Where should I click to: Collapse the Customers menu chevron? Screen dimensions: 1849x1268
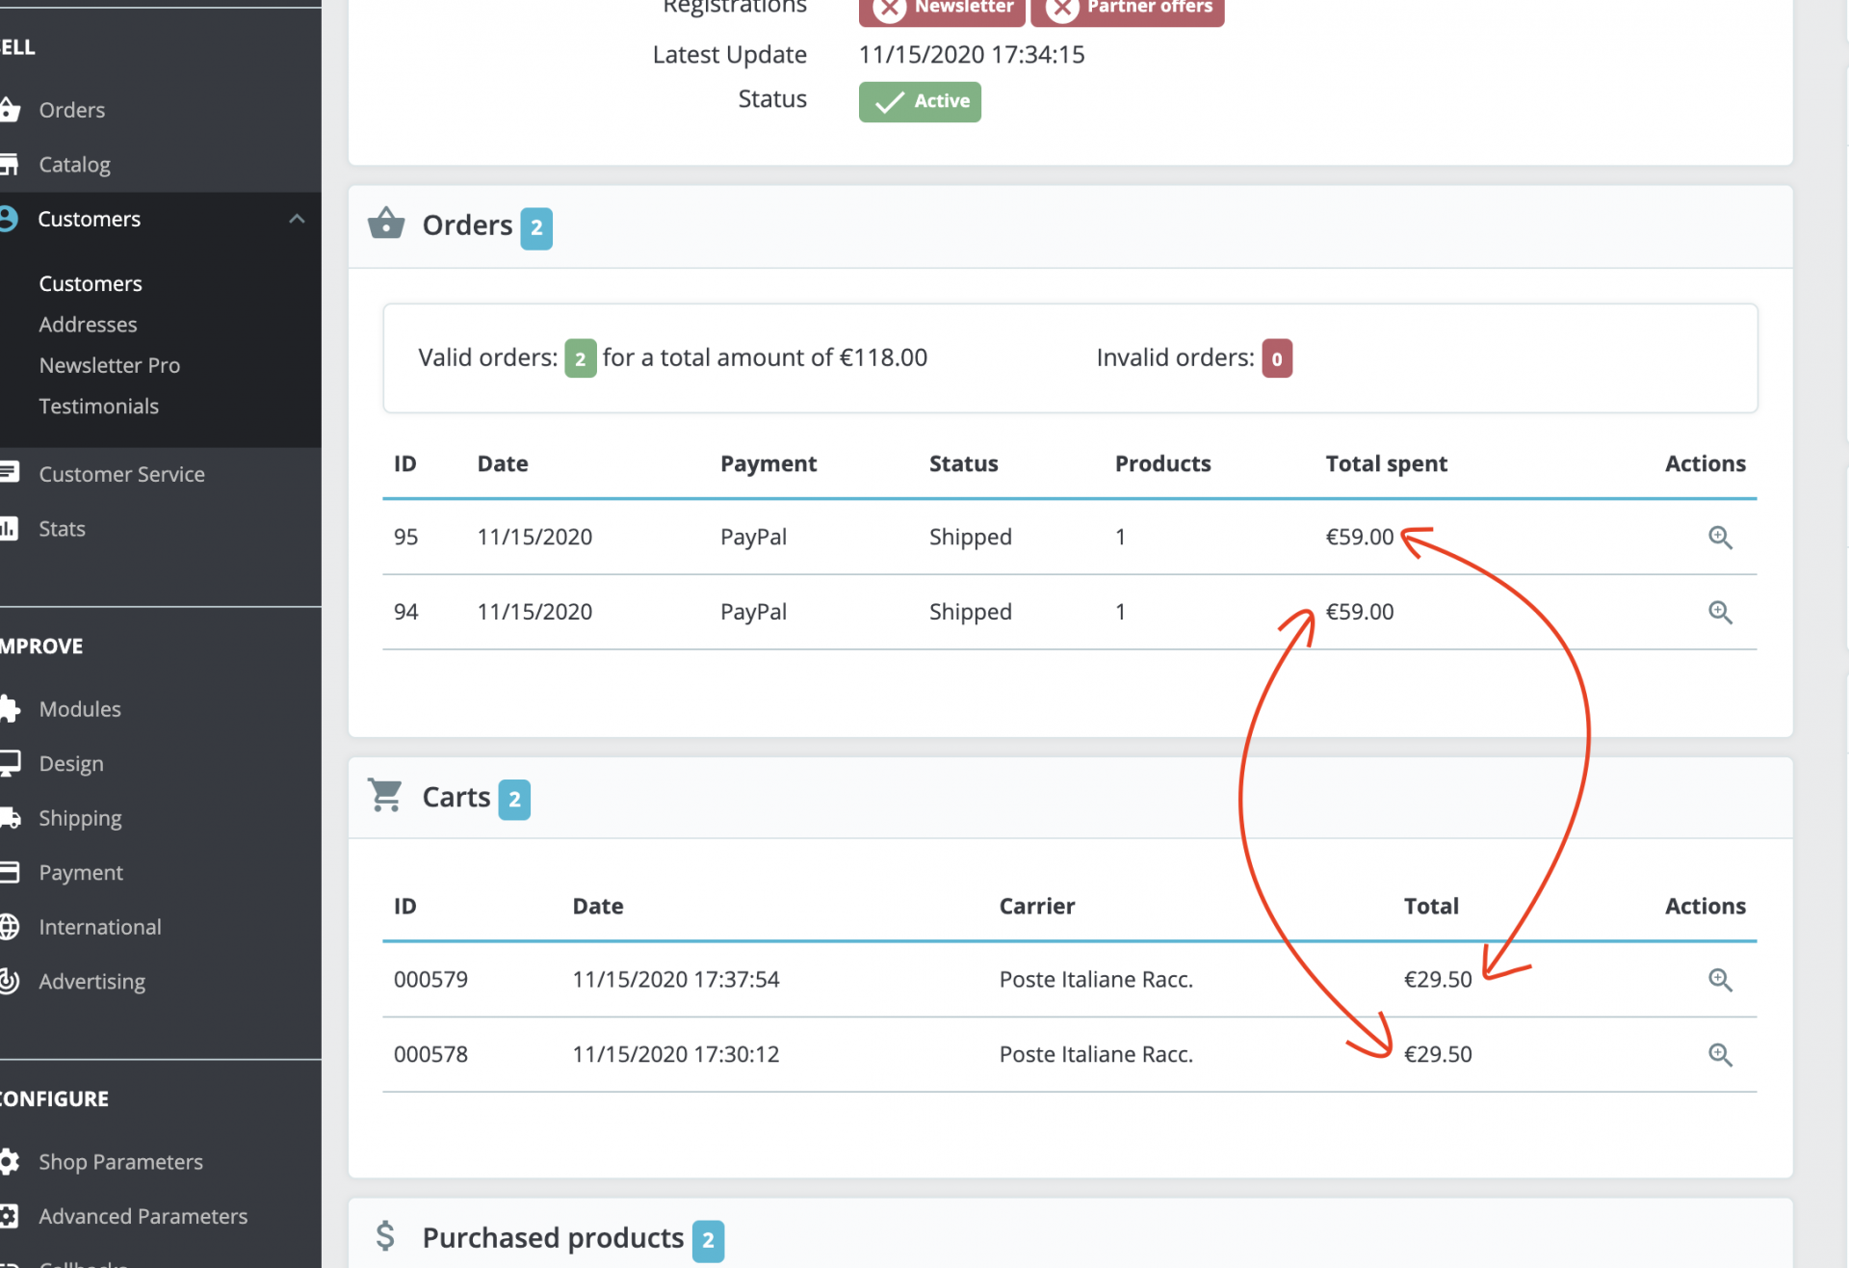(x=297, y=219)
